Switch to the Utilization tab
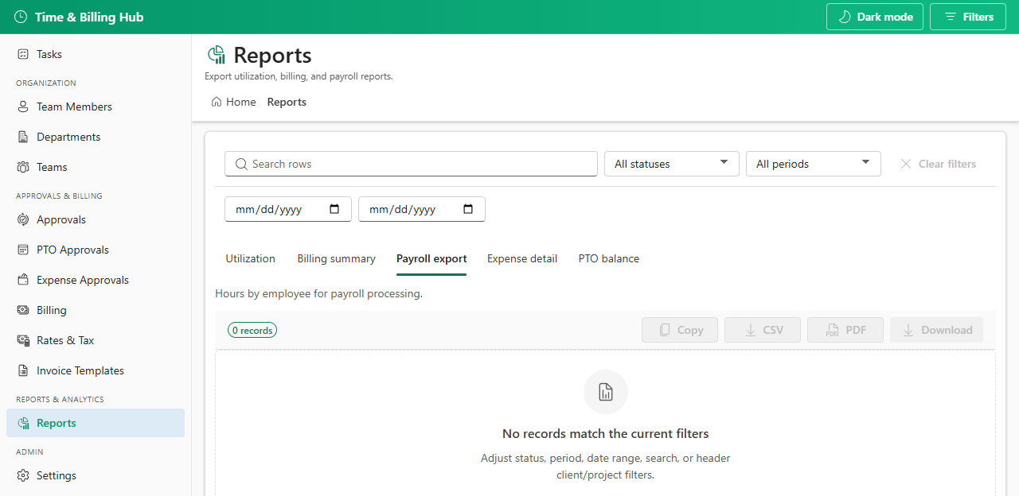 click(x=250, y=258)
